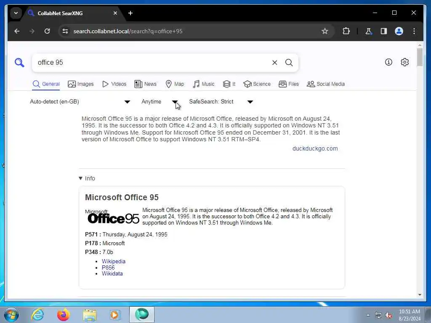
Task: Submit search with the magnifier button
Action: (289, 63)
